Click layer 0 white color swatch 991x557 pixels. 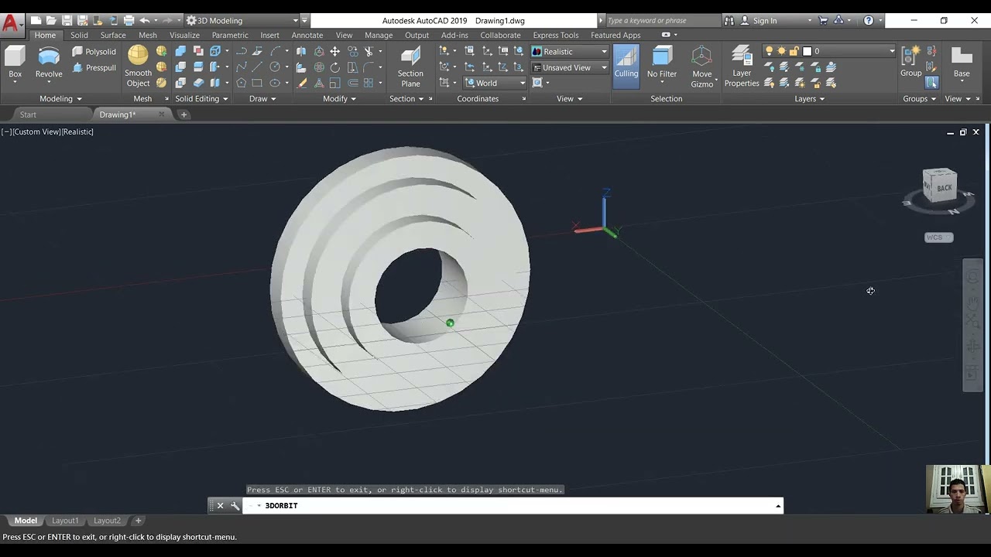[807, 51]
